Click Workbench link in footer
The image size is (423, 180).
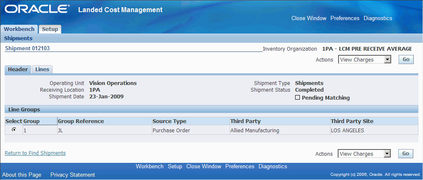[150, 166]
